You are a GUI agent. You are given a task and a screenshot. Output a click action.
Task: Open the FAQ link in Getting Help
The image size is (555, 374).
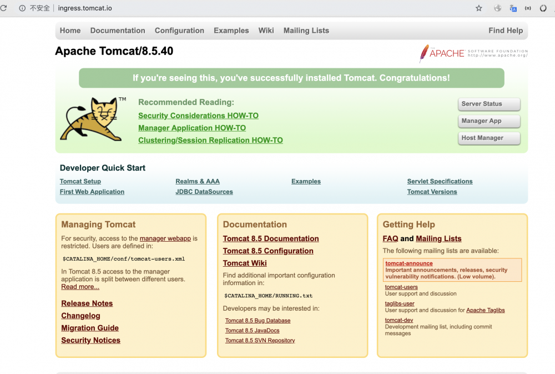point(390,238)
